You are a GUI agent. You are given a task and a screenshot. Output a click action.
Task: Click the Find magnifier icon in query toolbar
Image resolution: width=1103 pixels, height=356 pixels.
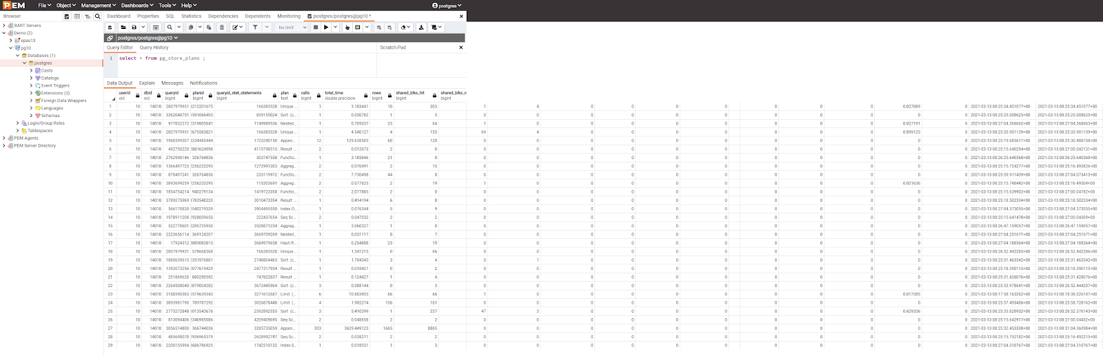tap(170, 28)
